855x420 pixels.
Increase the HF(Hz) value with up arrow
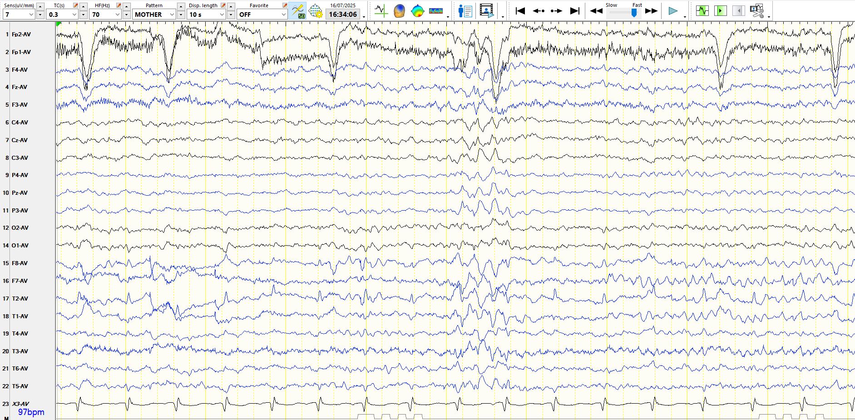(x=127, y=6)
